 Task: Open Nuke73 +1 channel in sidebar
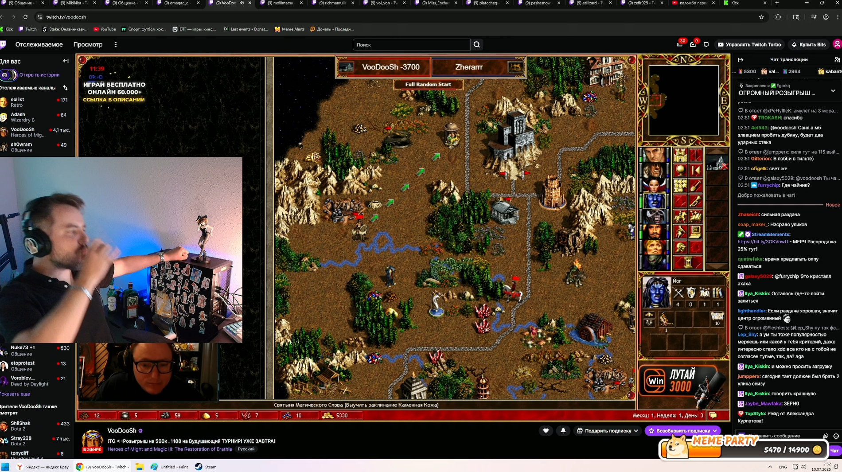click(35, 351)
